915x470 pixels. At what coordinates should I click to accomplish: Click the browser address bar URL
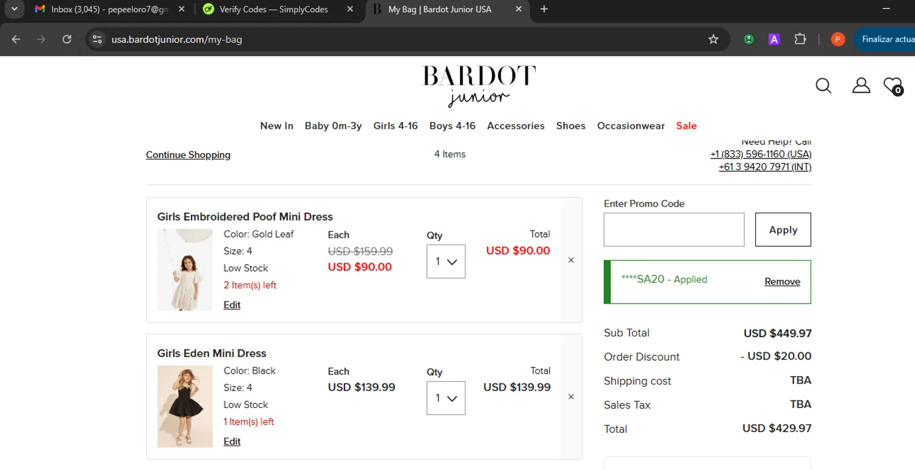(176, 40)
